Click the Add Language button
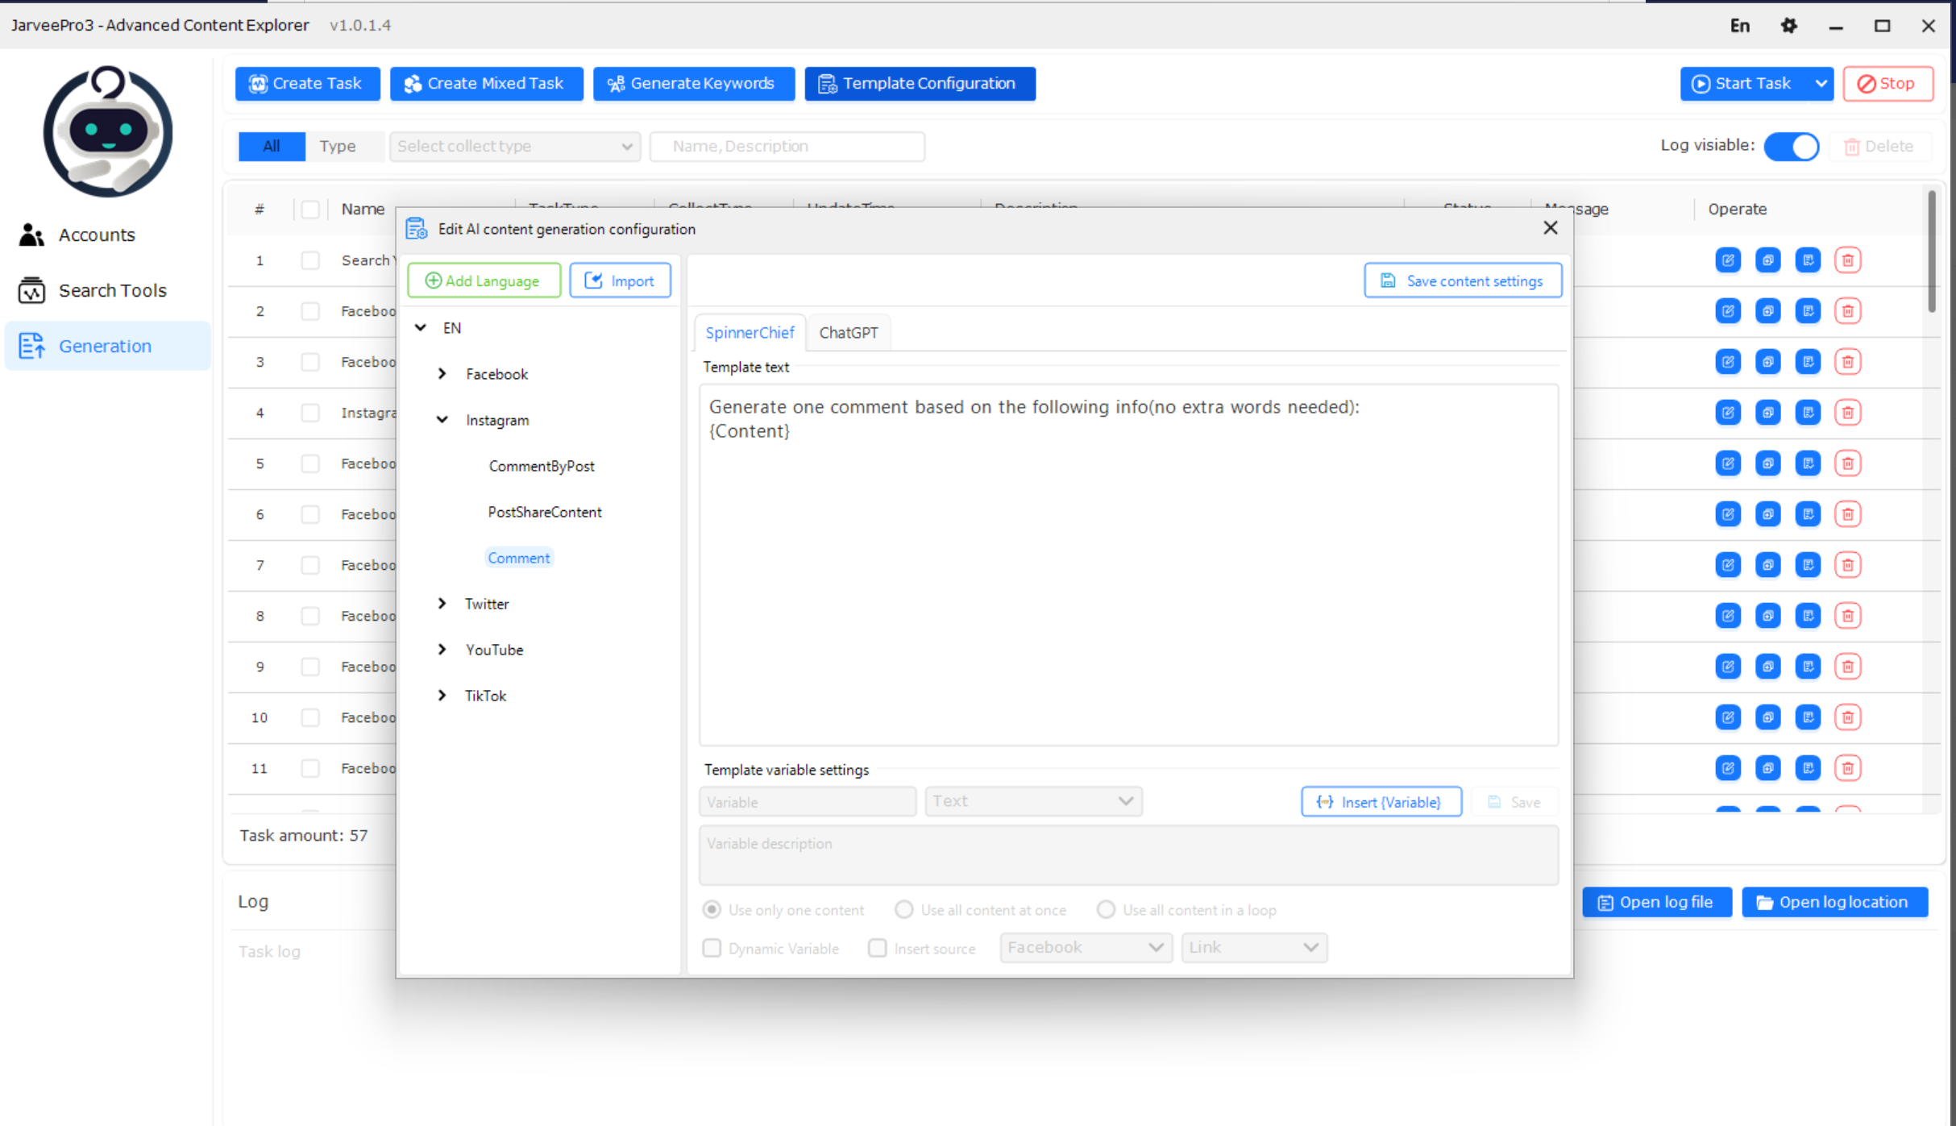The image size is (1956, 1126). click(x=484, y=280)
